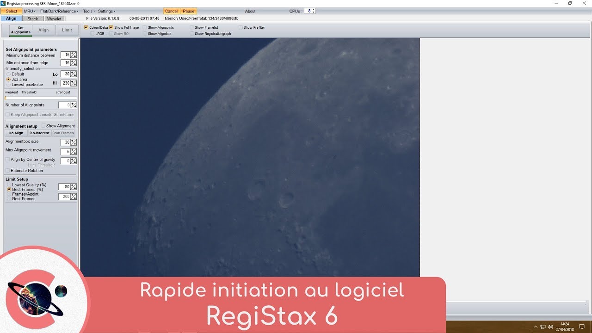Screen dimensions: 592x333
Task: Click the Cancel button
Action: 171,11
